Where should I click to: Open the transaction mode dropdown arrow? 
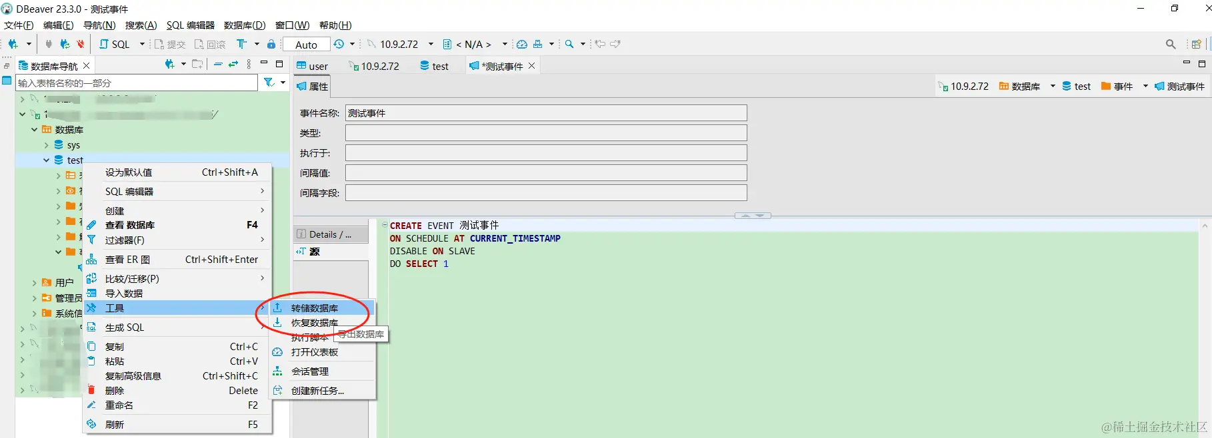coord(257,44)
